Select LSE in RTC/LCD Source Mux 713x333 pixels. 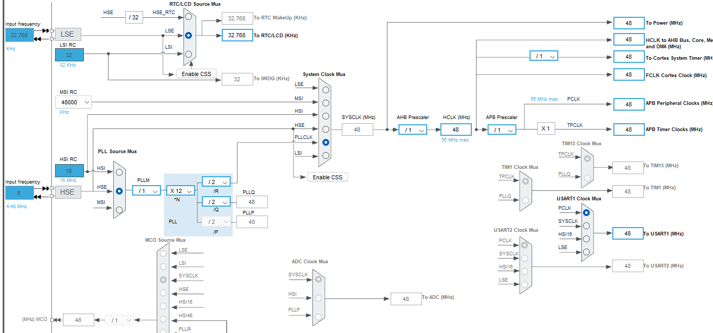pos(188,35)
